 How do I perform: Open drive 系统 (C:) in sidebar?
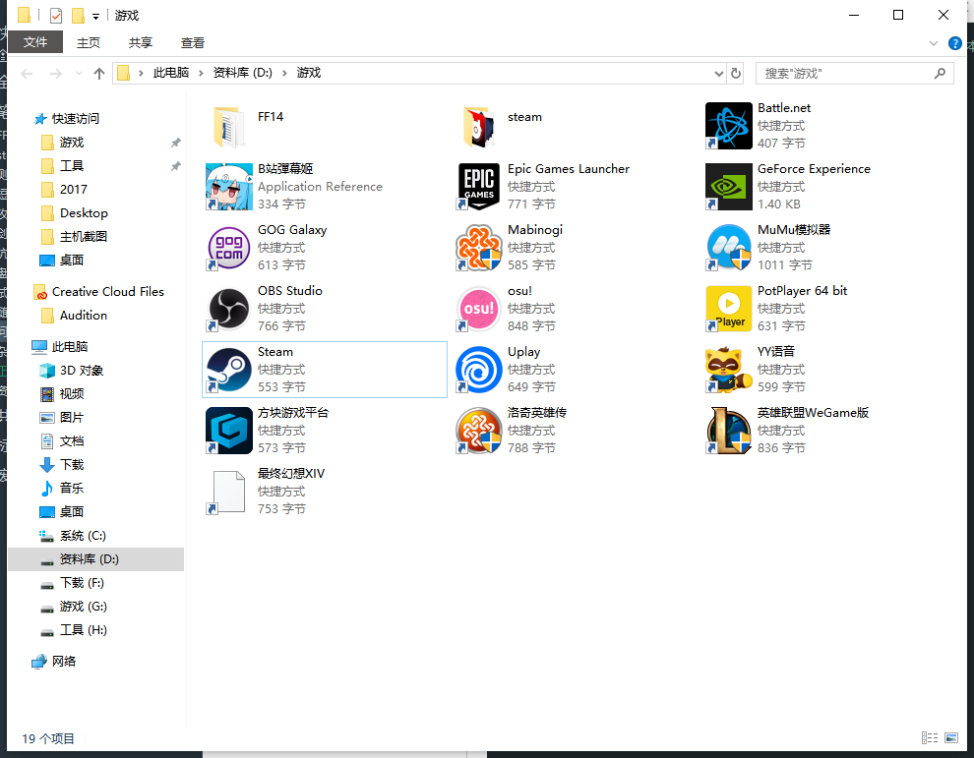coord(83,536)
